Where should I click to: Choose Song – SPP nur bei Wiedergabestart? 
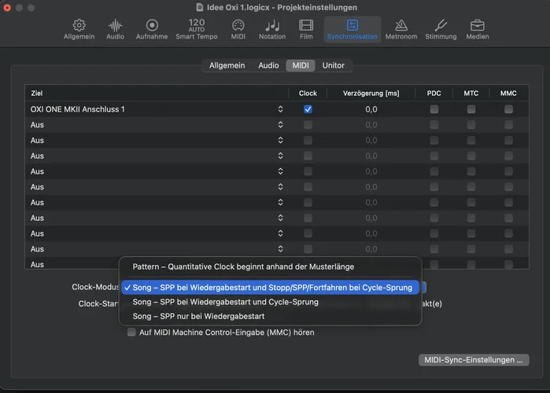point(270,316)
